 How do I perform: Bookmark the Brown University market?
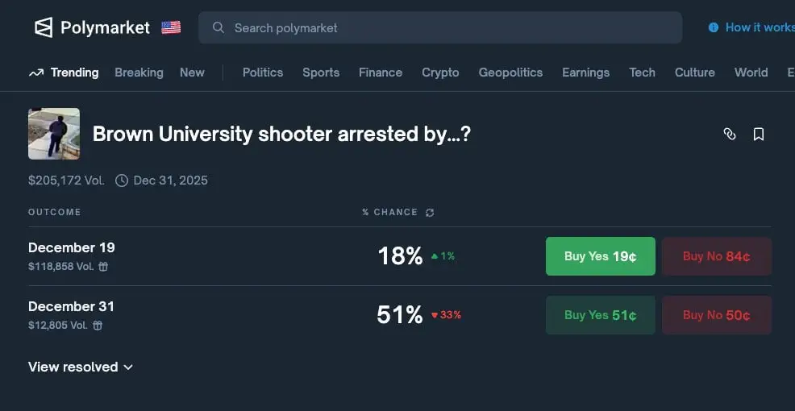(x=759, y=135)
